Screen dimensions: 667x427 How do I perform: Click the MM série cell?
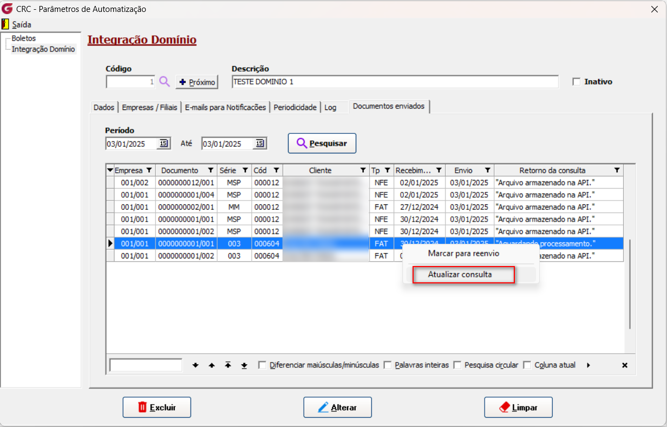[x=234, y=207]
